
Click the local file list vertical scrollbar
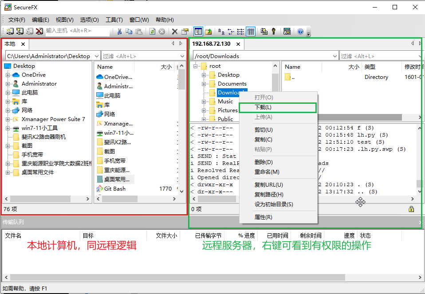click(181, 128)
